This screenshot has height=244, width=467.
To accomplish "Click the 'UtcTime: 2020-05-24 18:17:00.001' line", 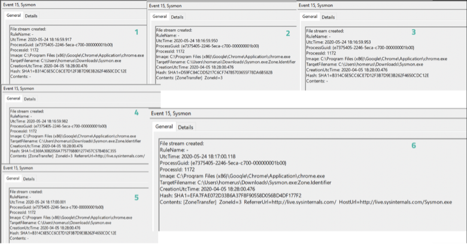I will 38,202.
